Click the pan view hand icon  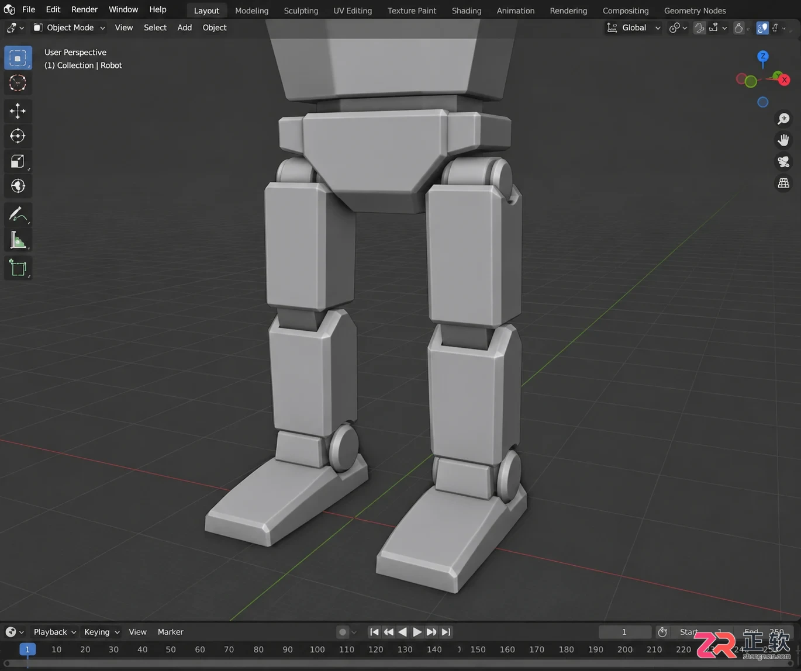click(x=783, y=140)
